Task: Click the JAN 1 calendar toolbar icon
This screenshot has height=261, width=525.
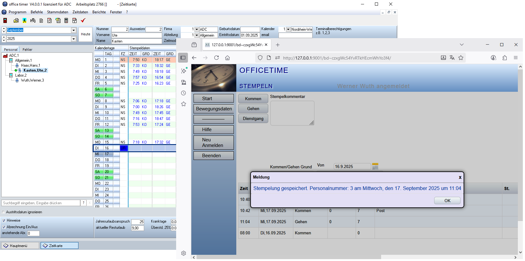Action: coord(74,20)
